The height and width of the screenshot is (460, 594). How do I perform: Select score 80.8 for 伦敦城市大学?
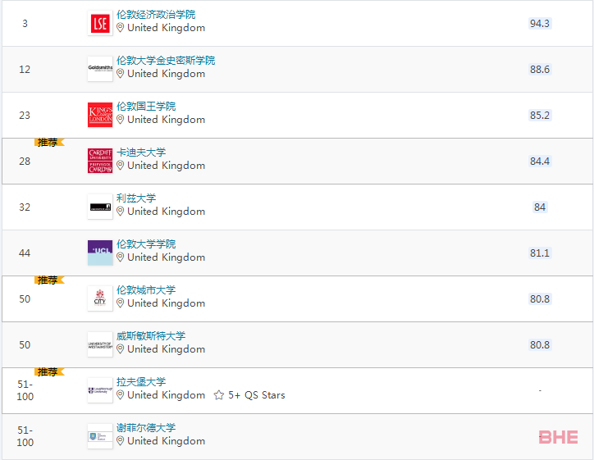[x=540, y=299]
